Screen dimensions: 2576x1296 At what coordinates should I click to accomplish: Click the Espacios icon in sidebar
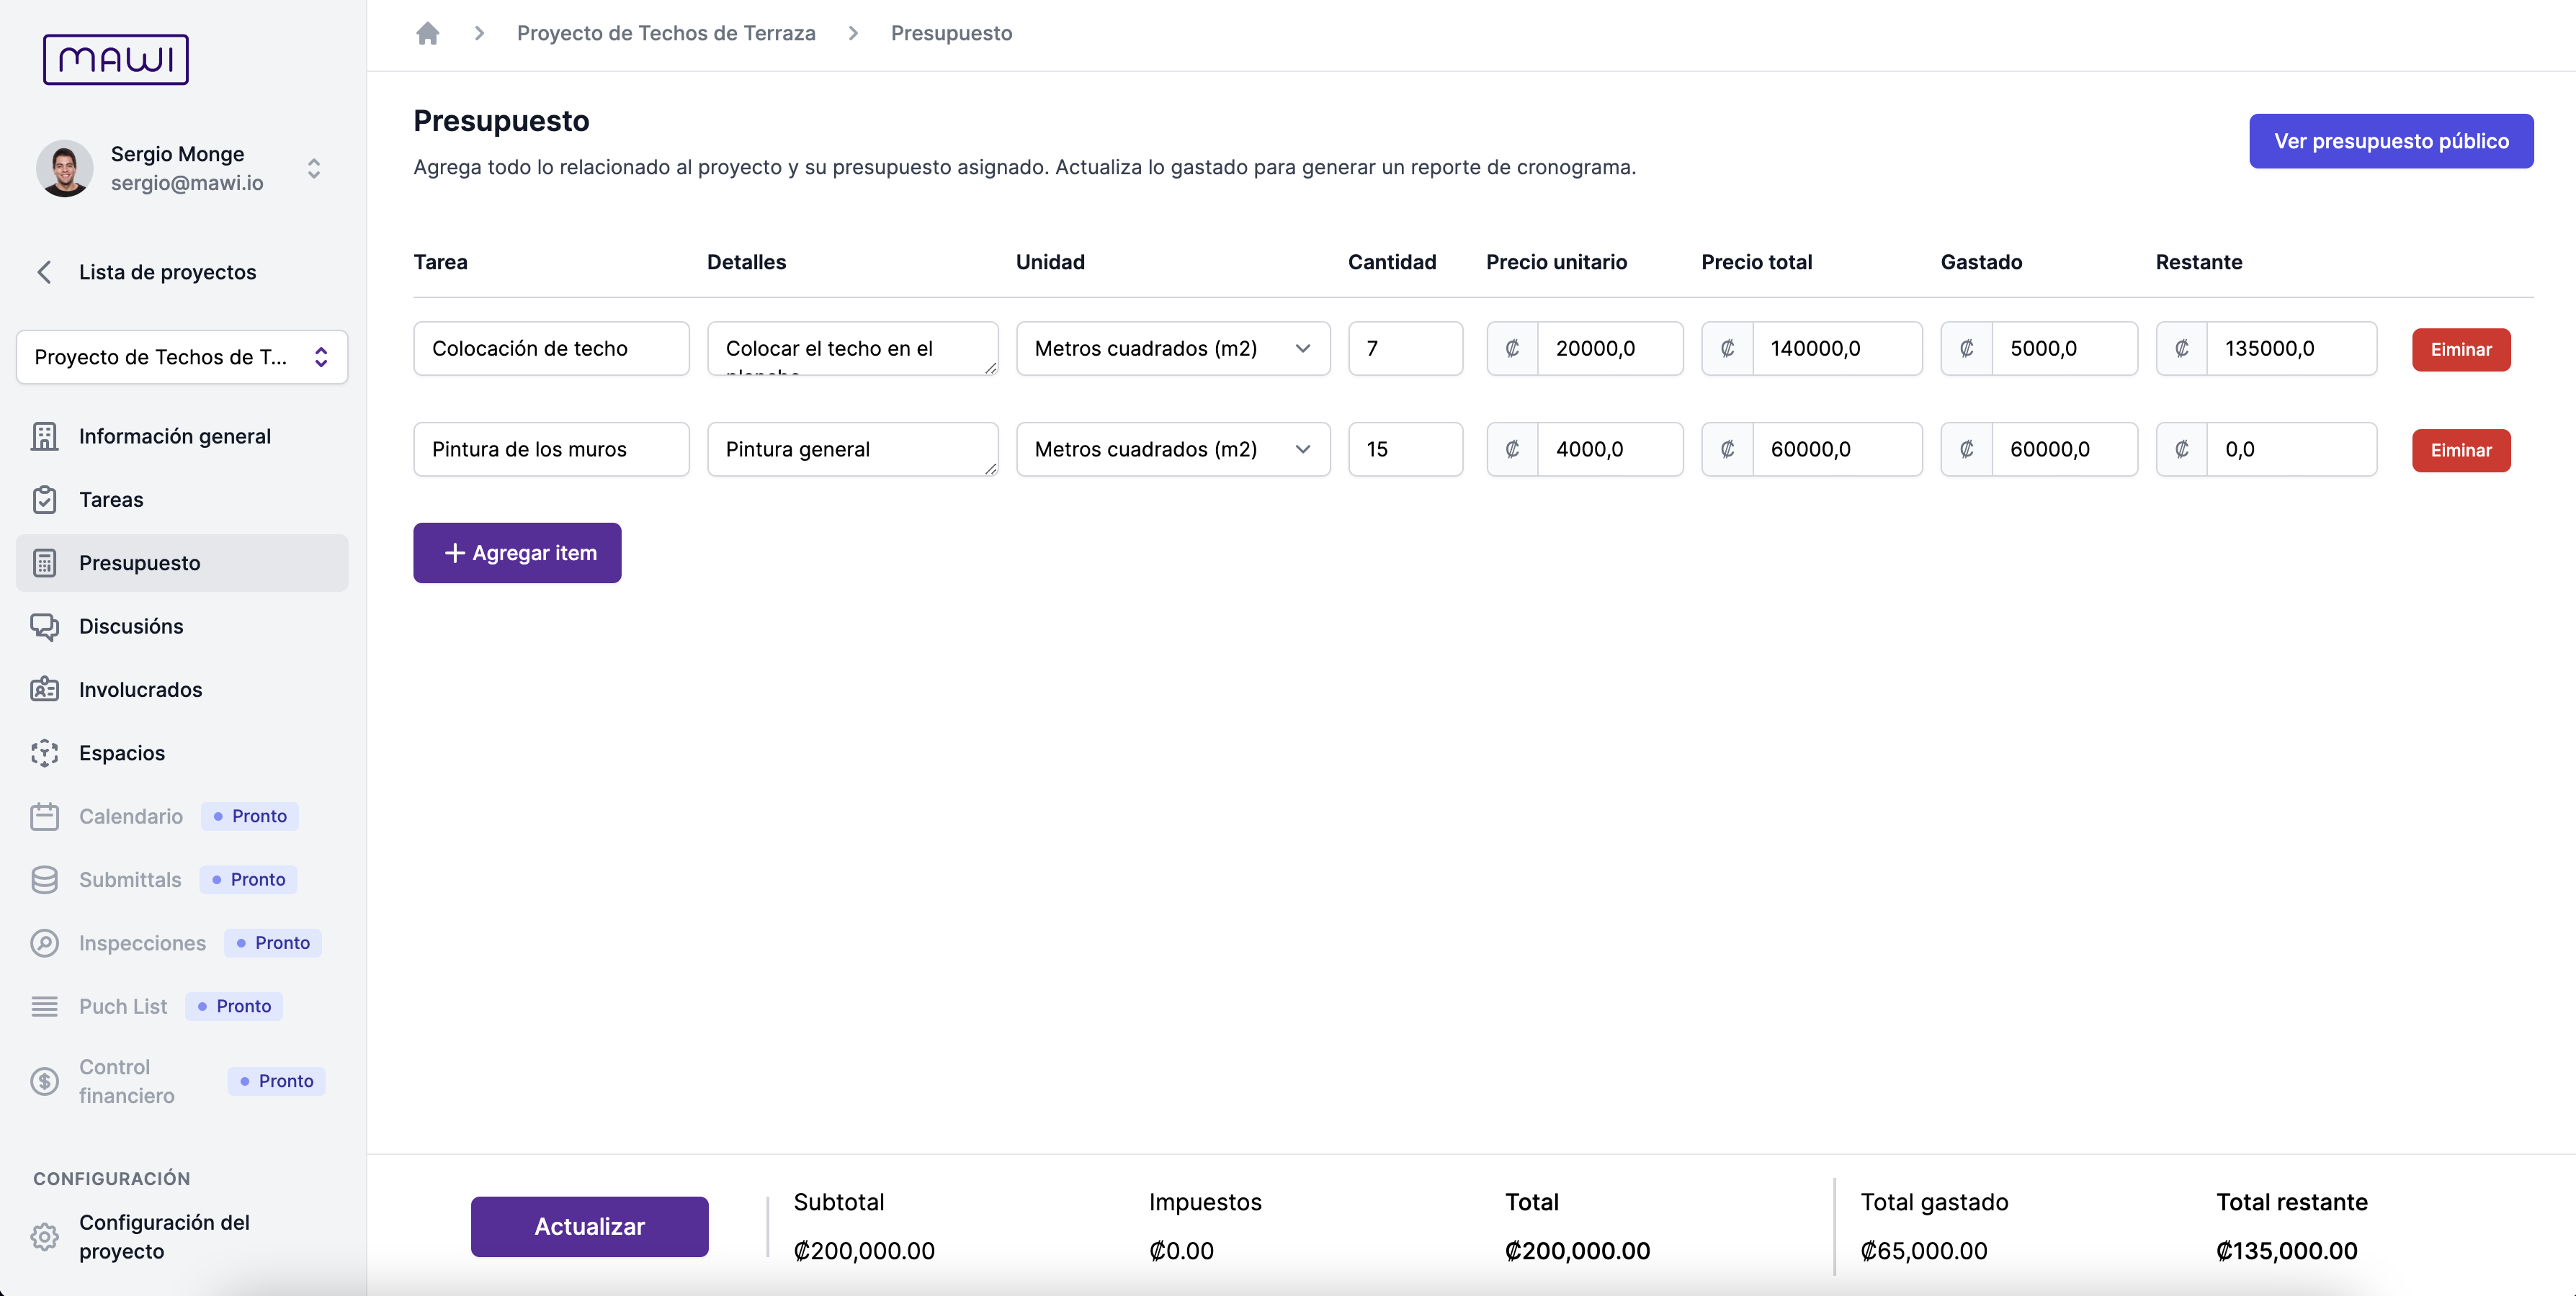click(x=44, y=753)
